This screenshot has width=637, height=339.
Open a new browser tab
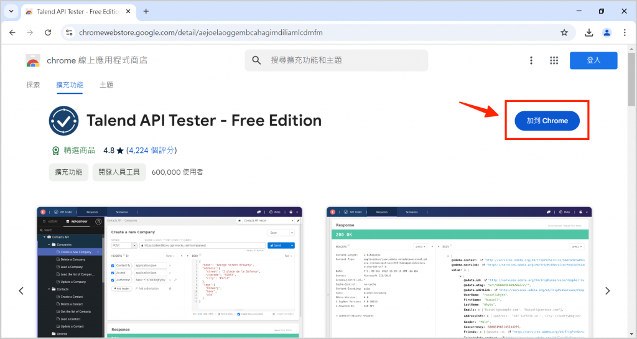[146, 11]
